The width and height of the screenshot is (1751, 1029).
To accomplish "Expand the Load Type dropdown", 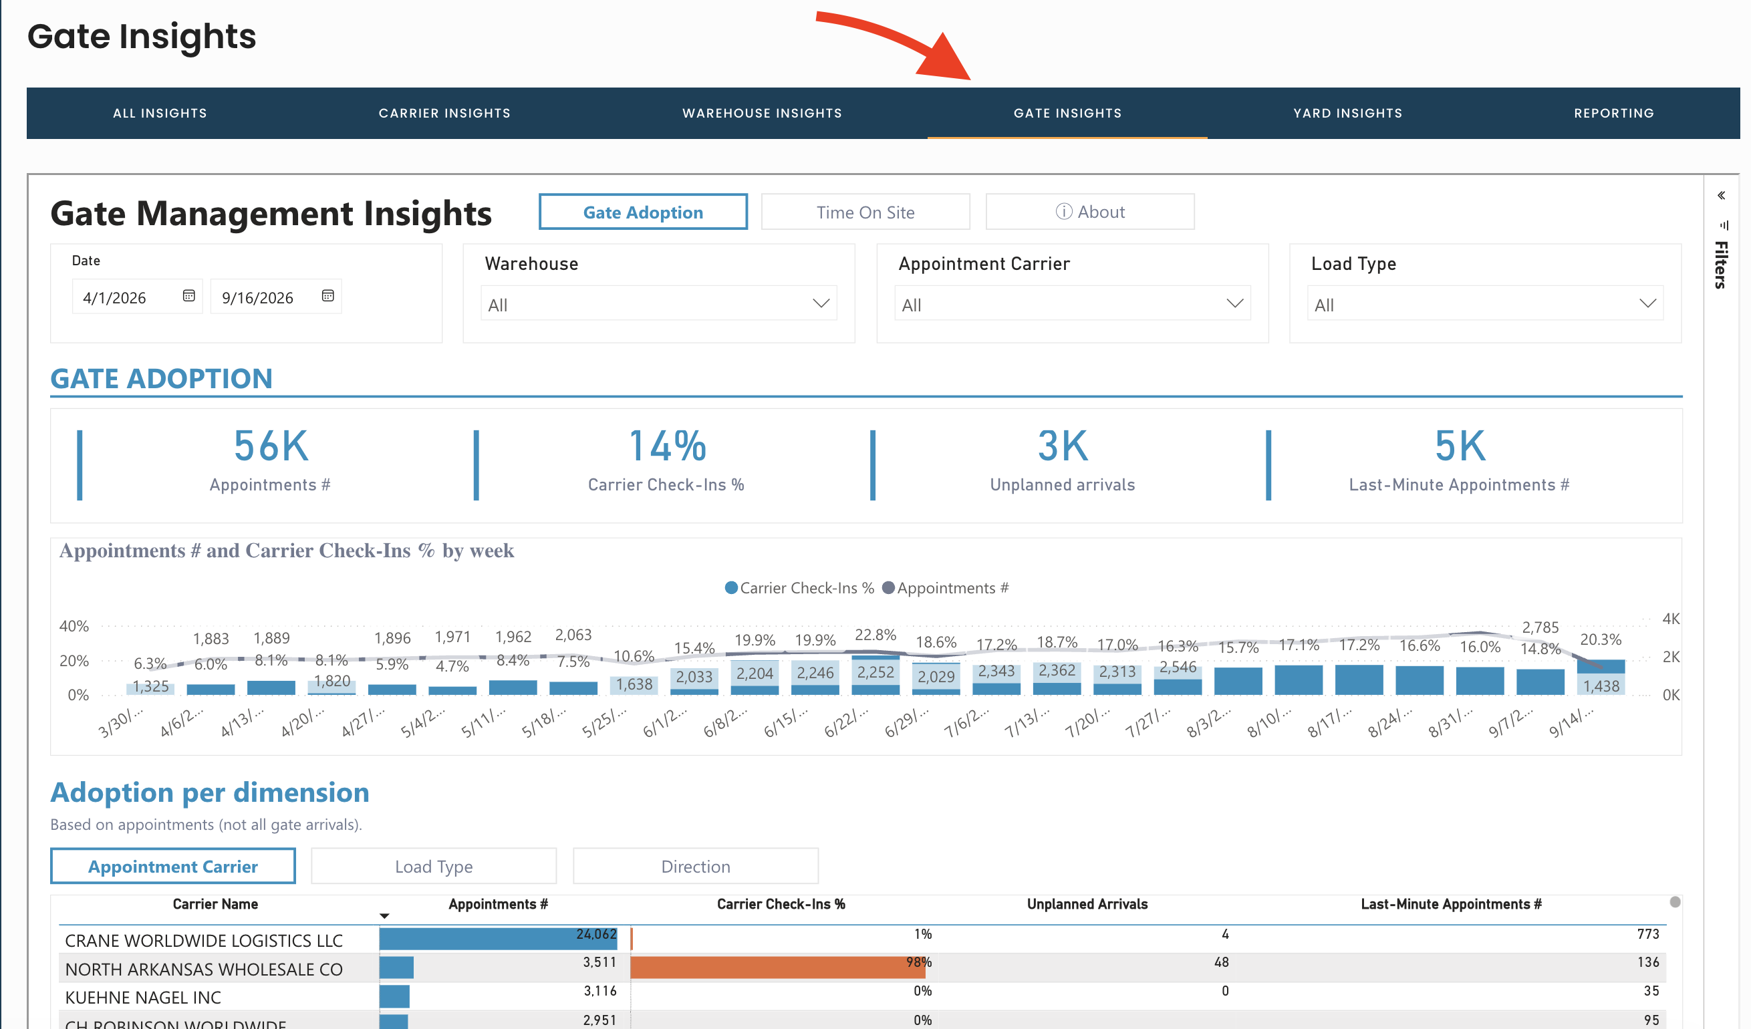I will point(1486,304).
